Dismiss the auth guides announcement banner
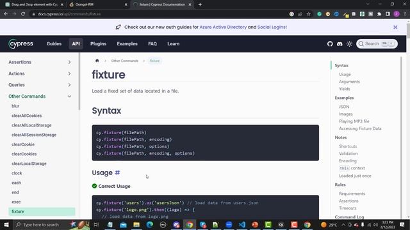The width and height of the screenshot is (410, 230). (x=395, y=27)
